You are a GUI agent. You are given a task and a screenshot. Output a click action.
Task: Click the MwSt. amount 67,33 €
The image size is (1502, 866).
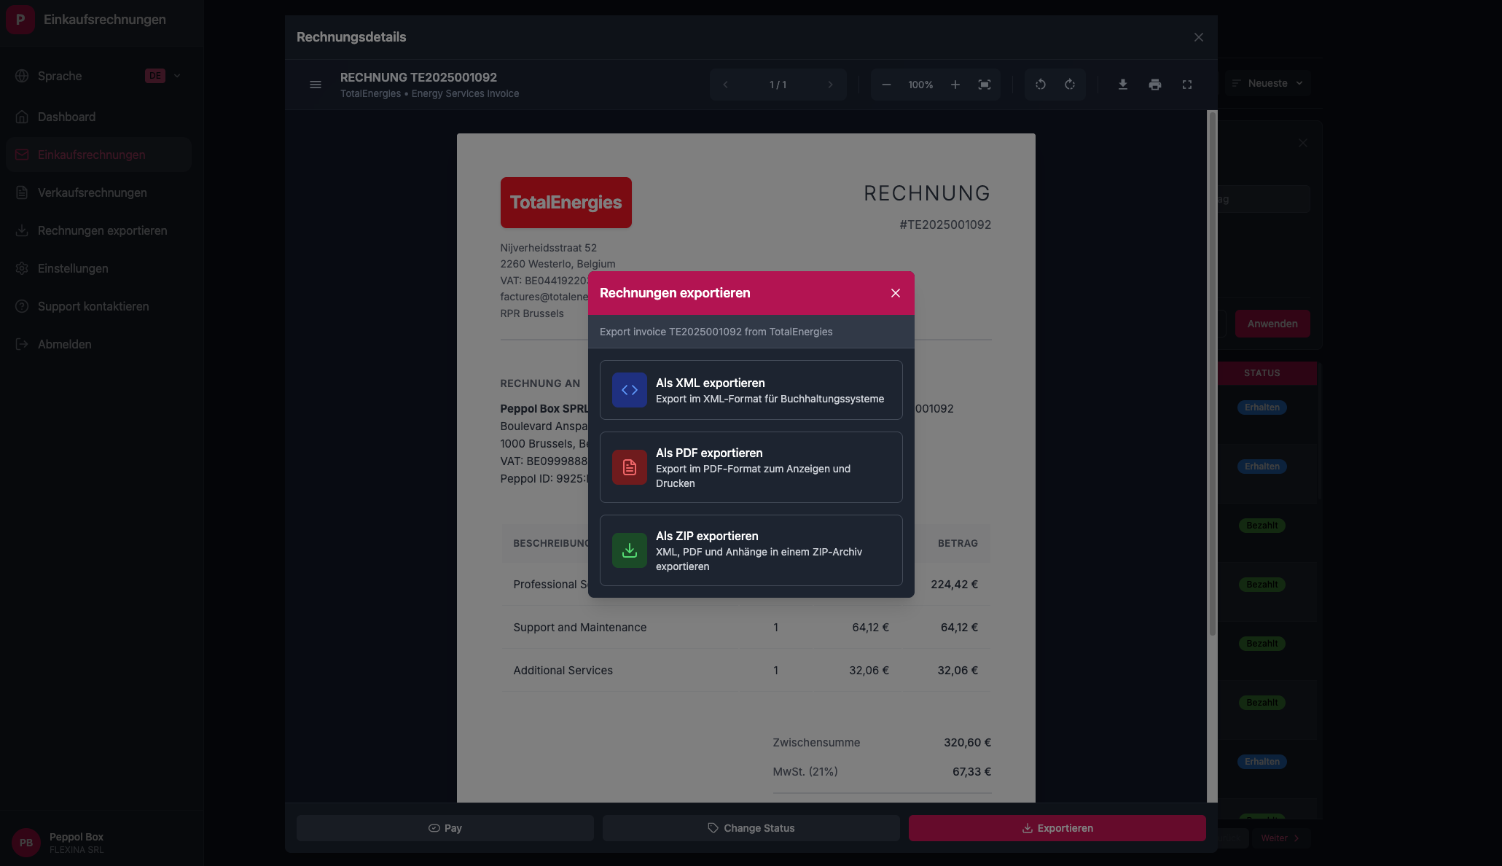(971, 771)
